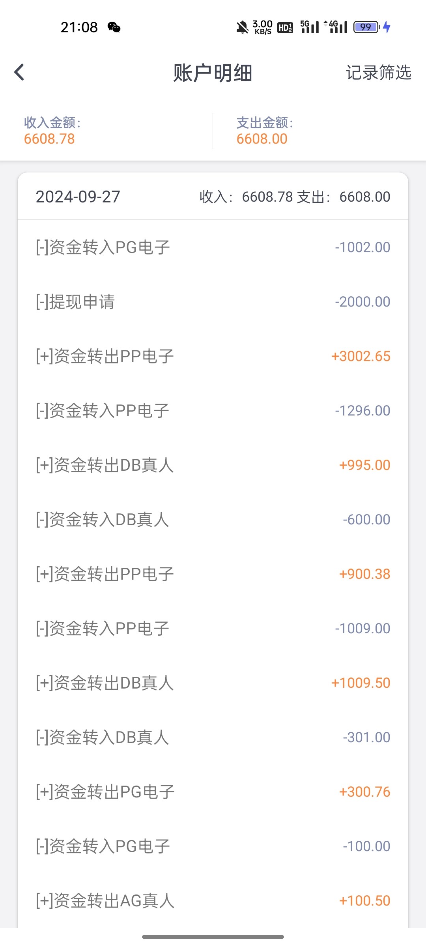
Task: Tap the WeChat notification icon
Action: (114, 27)
